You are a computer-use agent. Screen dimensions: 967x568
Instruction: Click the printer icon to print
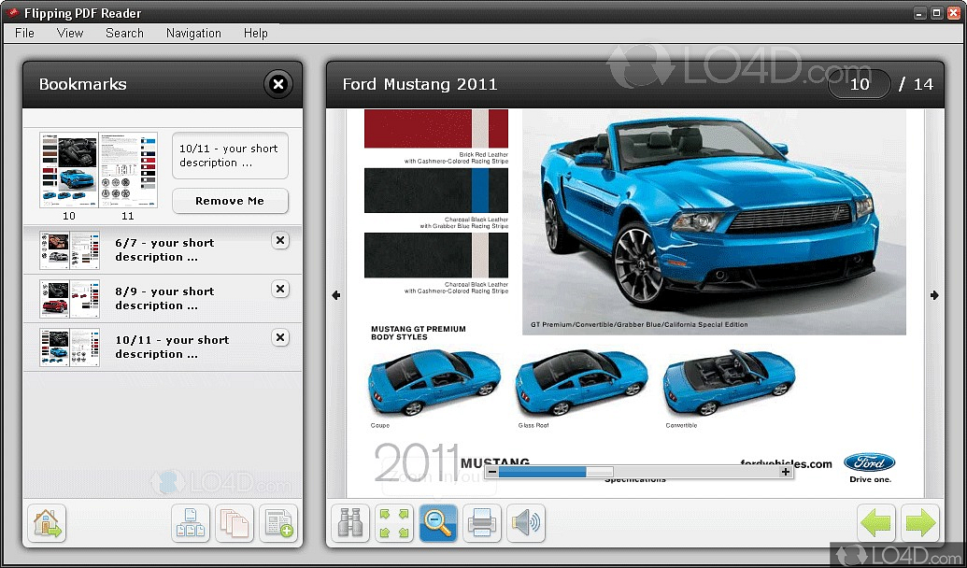(x=481, y=523)
